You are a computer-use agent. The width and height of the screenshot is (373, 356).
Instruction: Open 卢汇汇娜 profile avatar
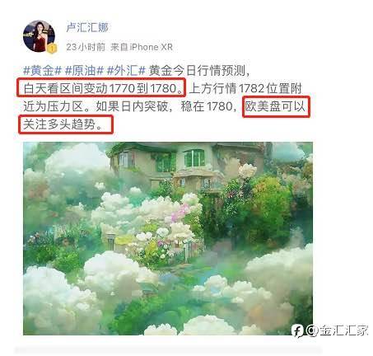(39, 36)
